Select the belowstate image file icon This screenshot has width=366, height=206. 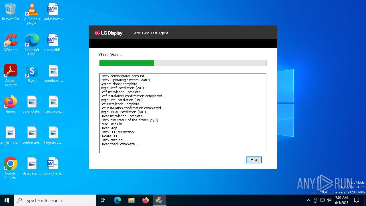point(32,105)
